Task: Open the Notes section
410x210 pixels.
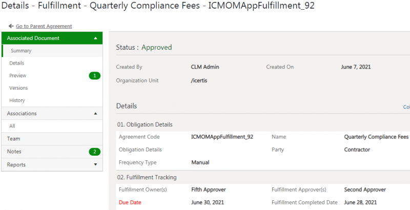Action: [14, 152]
